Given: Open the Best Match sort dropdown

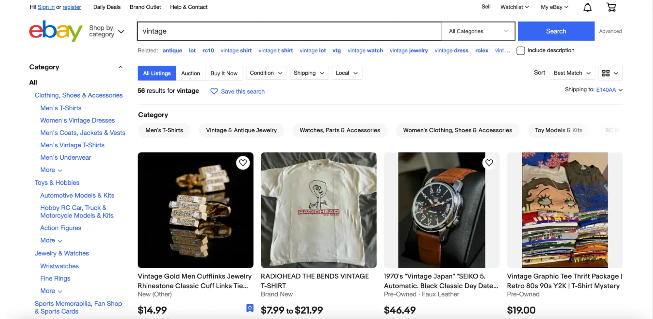Looking at the screenshot, I should [x=572, y=73].
